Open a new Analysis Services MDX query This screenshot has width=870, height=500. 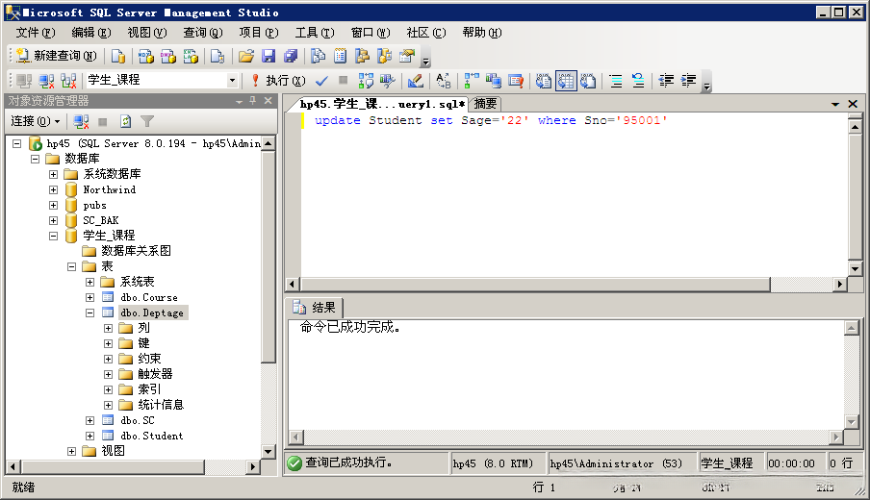click(146, 56)
